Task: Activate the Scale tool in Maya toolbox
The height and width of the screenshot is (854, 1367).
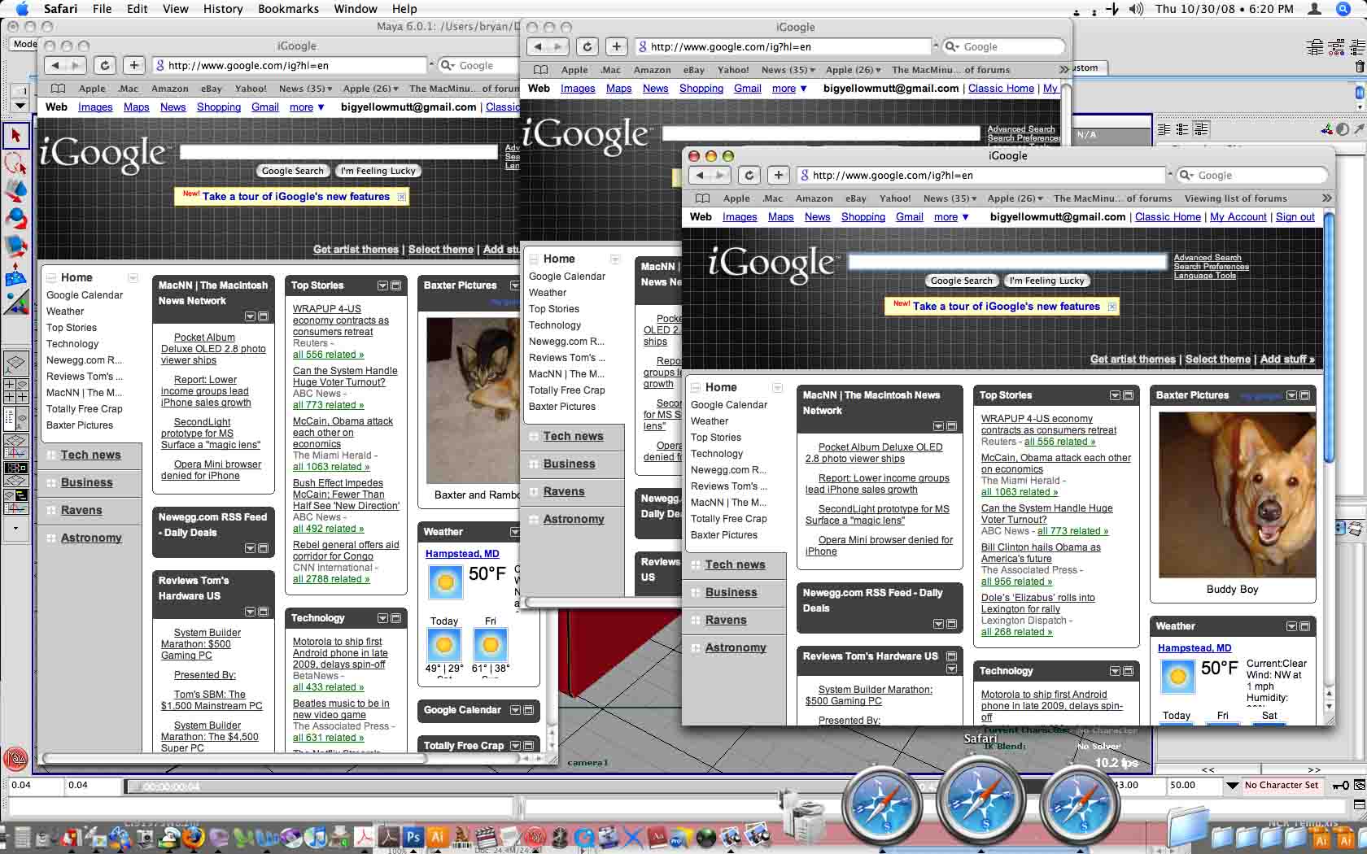Action: tap(15, 246)
